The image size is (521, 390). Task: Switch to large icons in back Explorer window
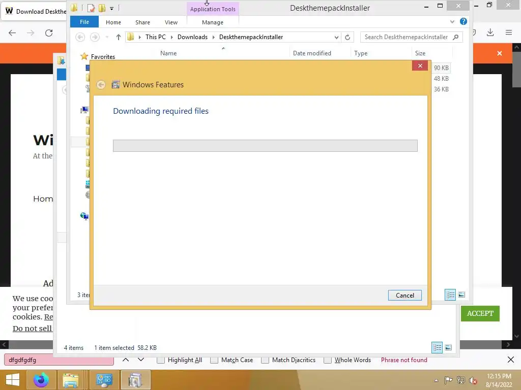pos(448,347)
